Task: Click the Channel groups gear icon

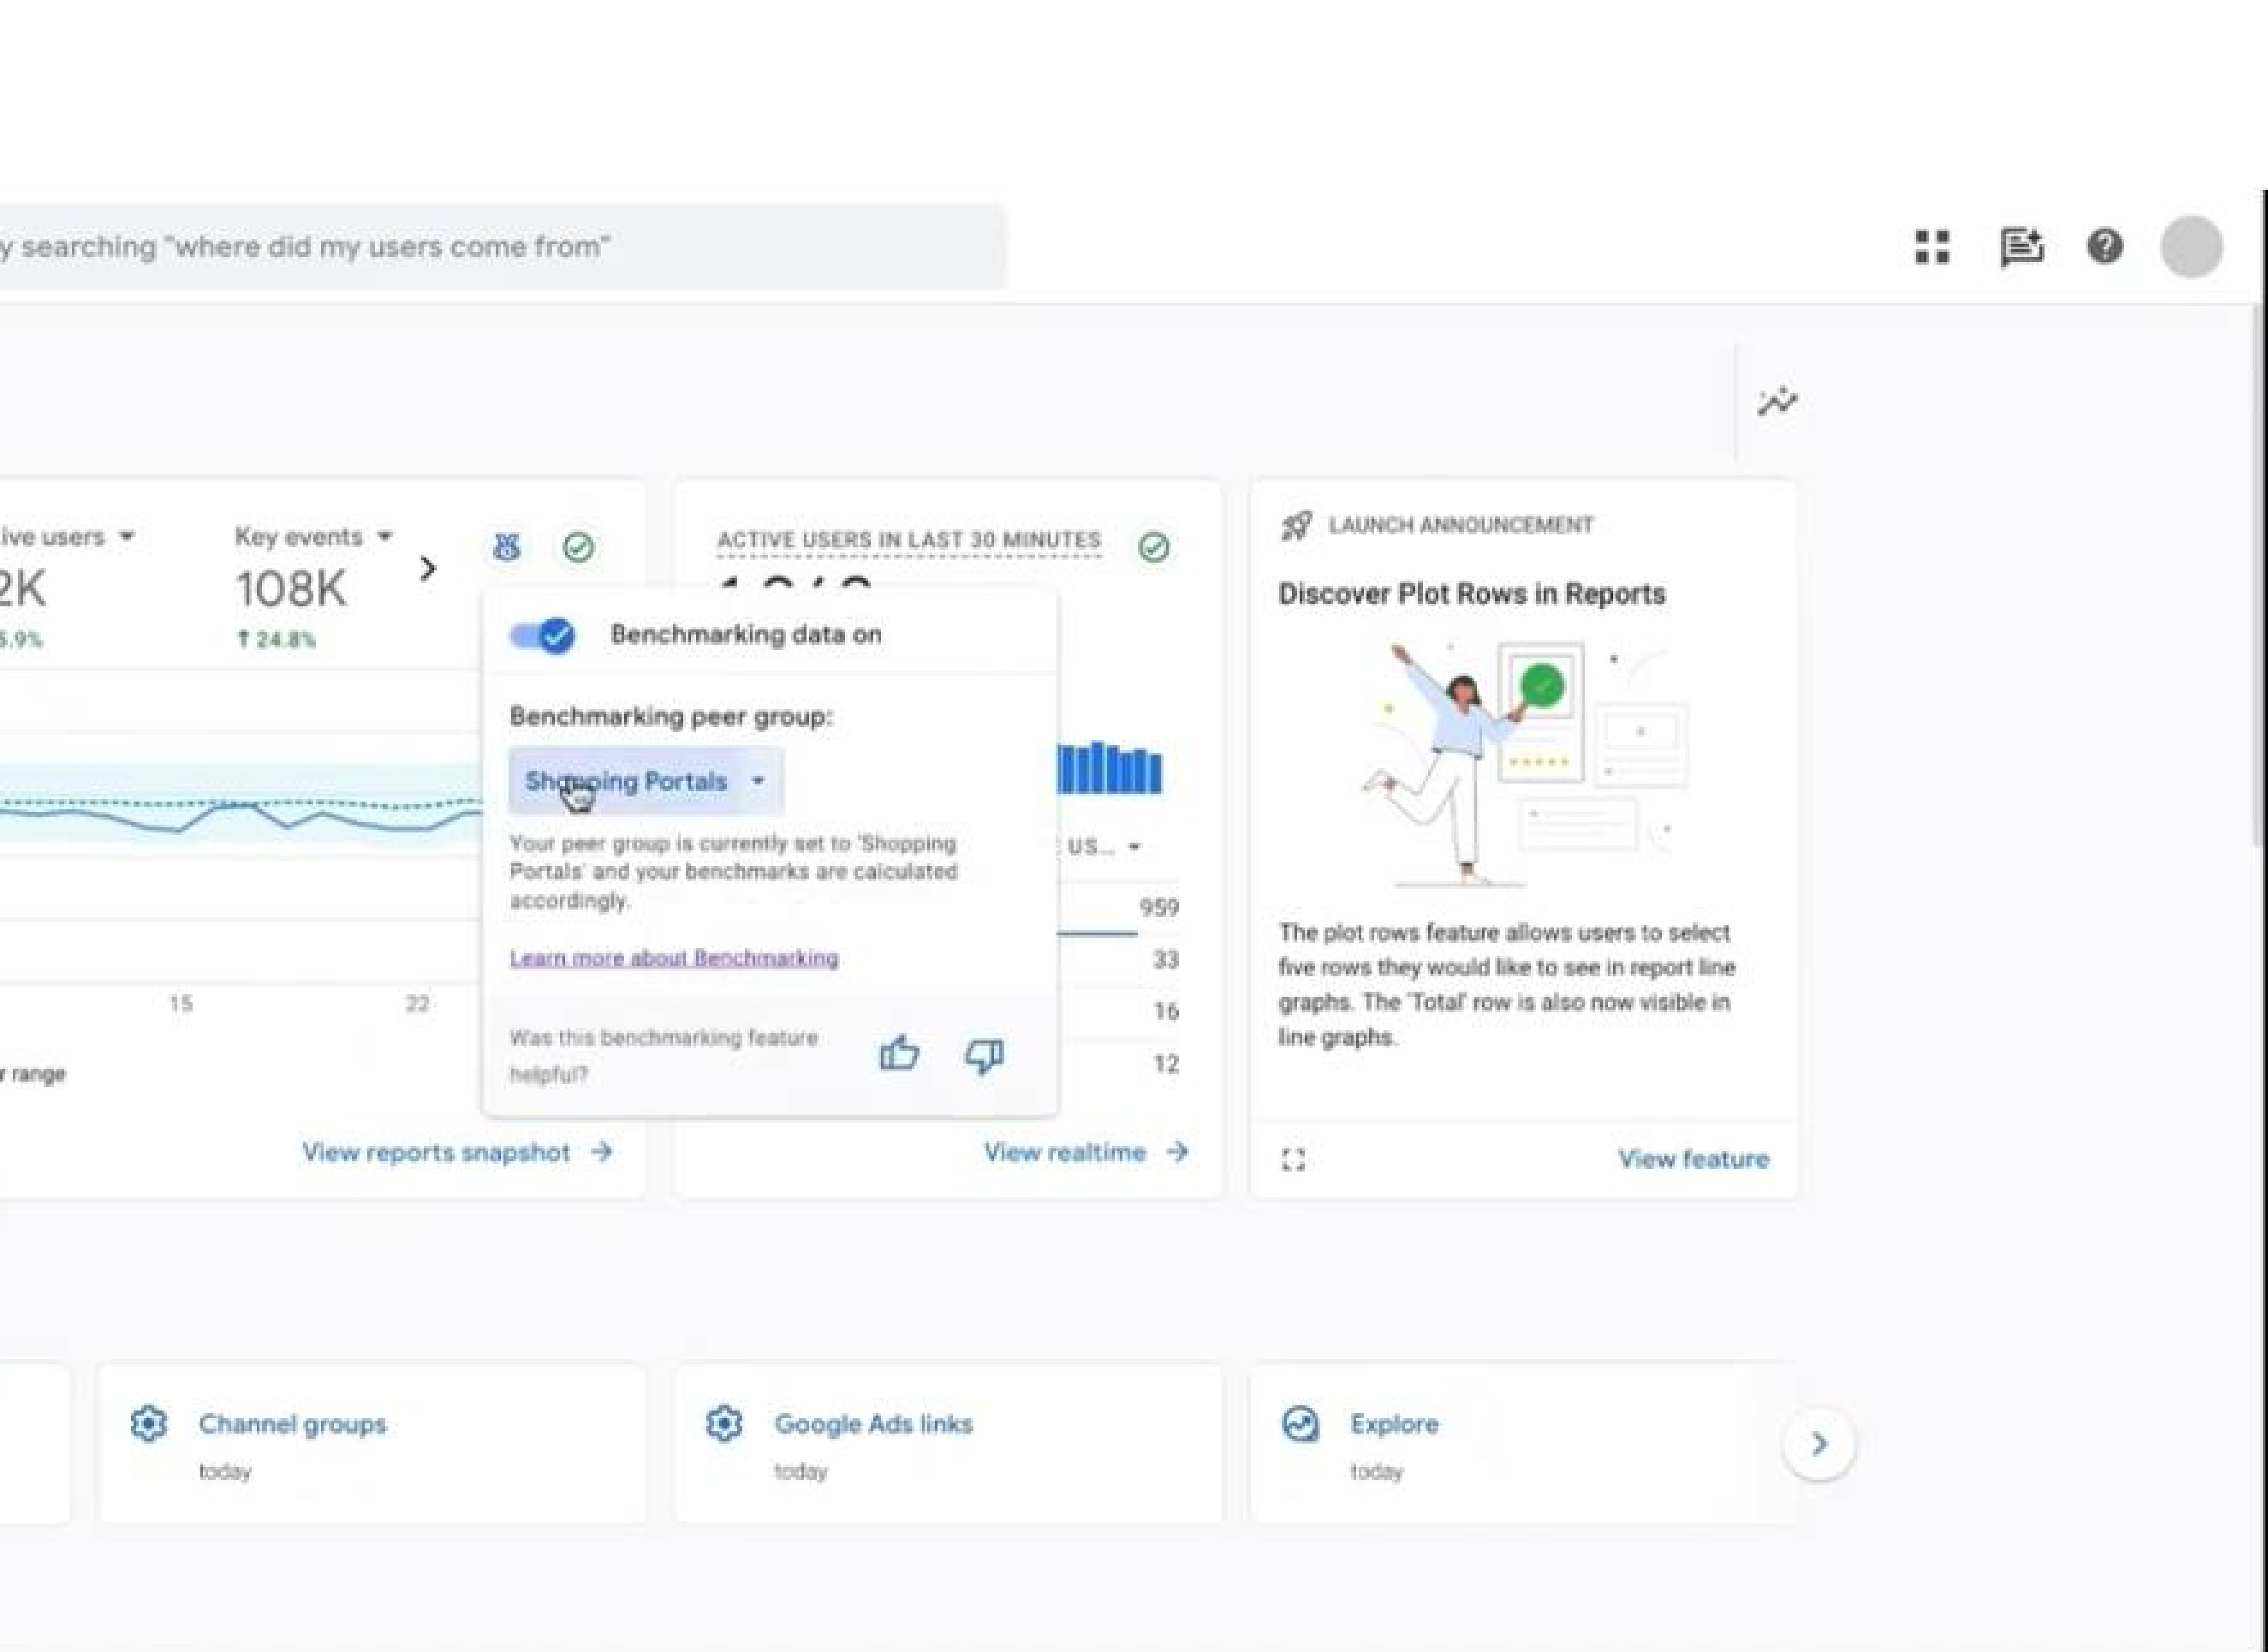Action: (149, 1423)
